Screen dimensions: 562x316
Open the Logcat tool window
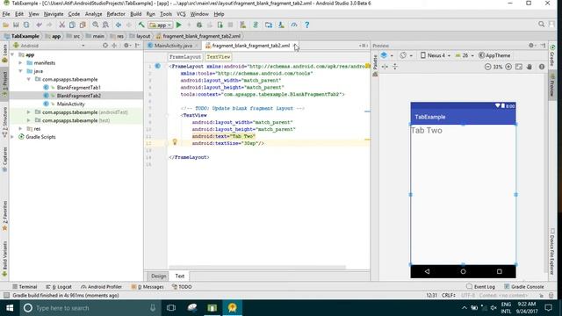(x=59, y=287)
